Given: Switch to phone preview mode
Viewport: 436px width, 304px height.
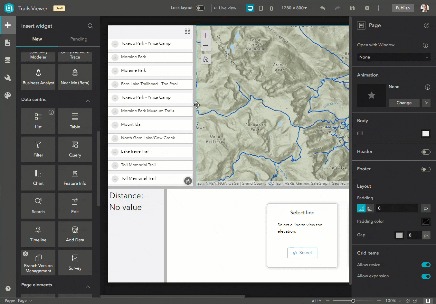Looking at the screenshot, I should click(271, 8).
